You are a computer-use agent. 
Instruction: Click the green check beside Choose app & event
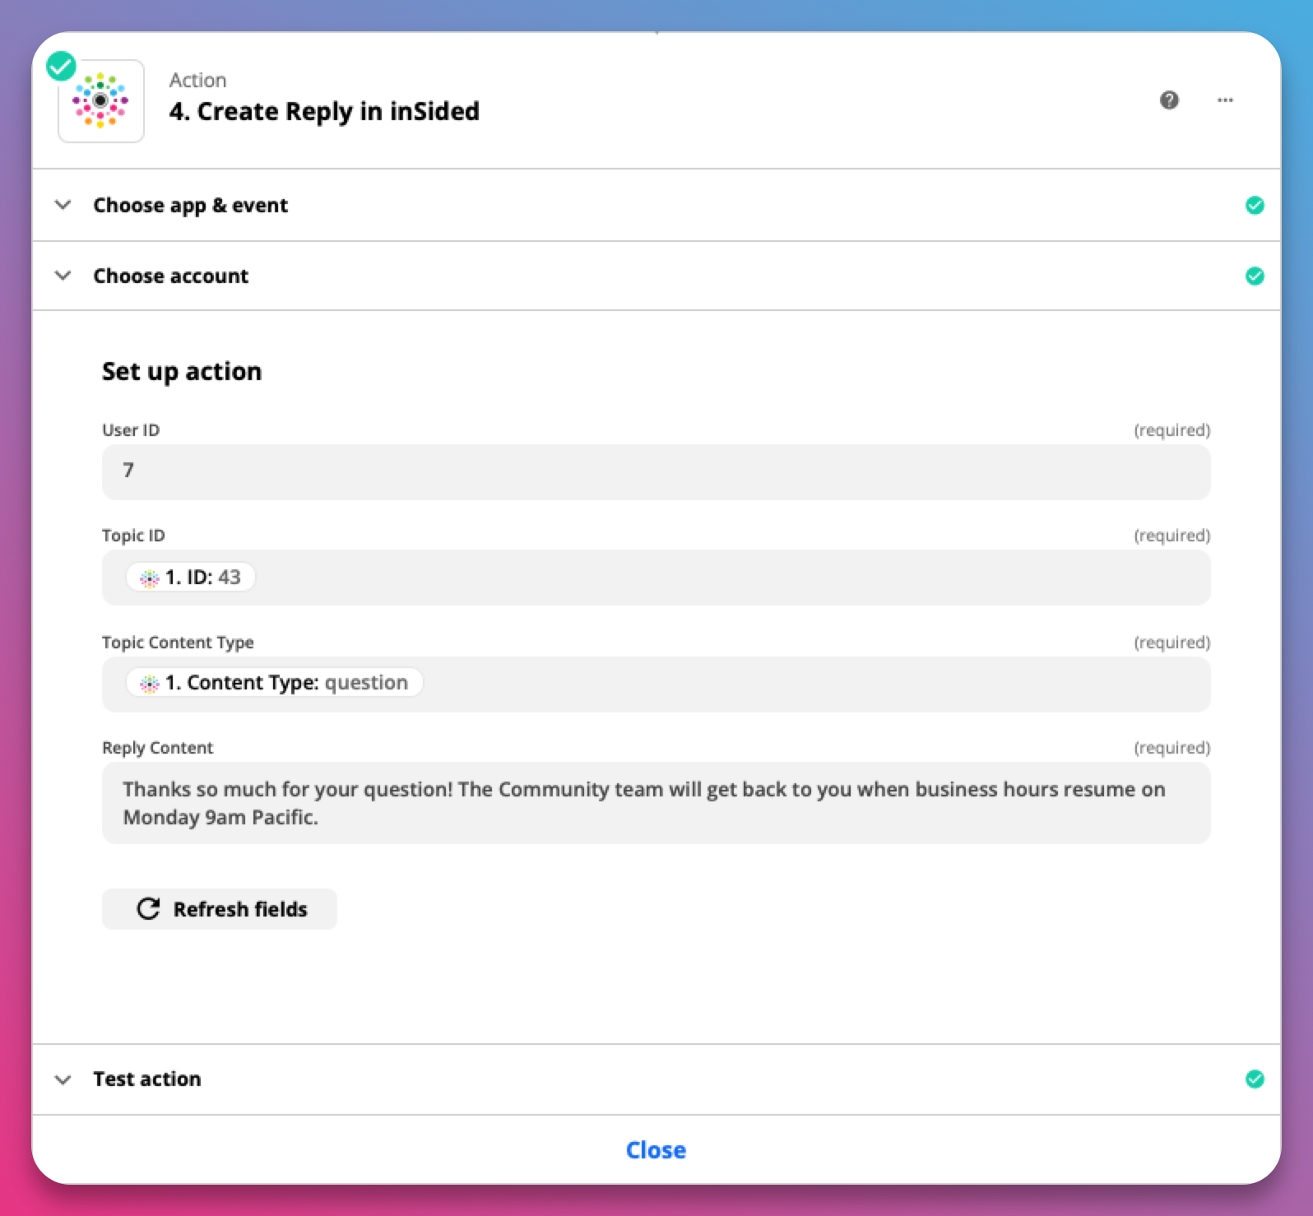[x=1255, y=205]
